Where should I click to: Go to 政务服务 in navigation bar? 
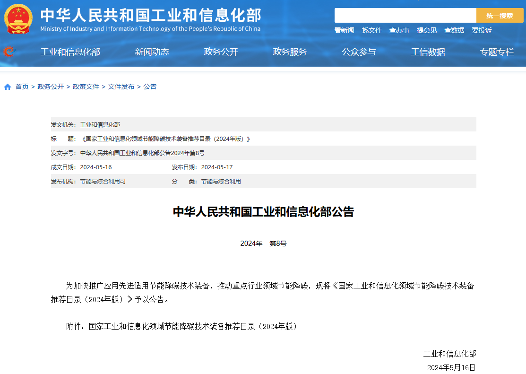(290, 52)
